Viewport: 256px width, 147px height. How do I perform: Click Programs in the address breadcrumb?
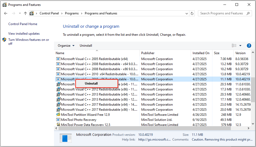(x=72, y=13)
